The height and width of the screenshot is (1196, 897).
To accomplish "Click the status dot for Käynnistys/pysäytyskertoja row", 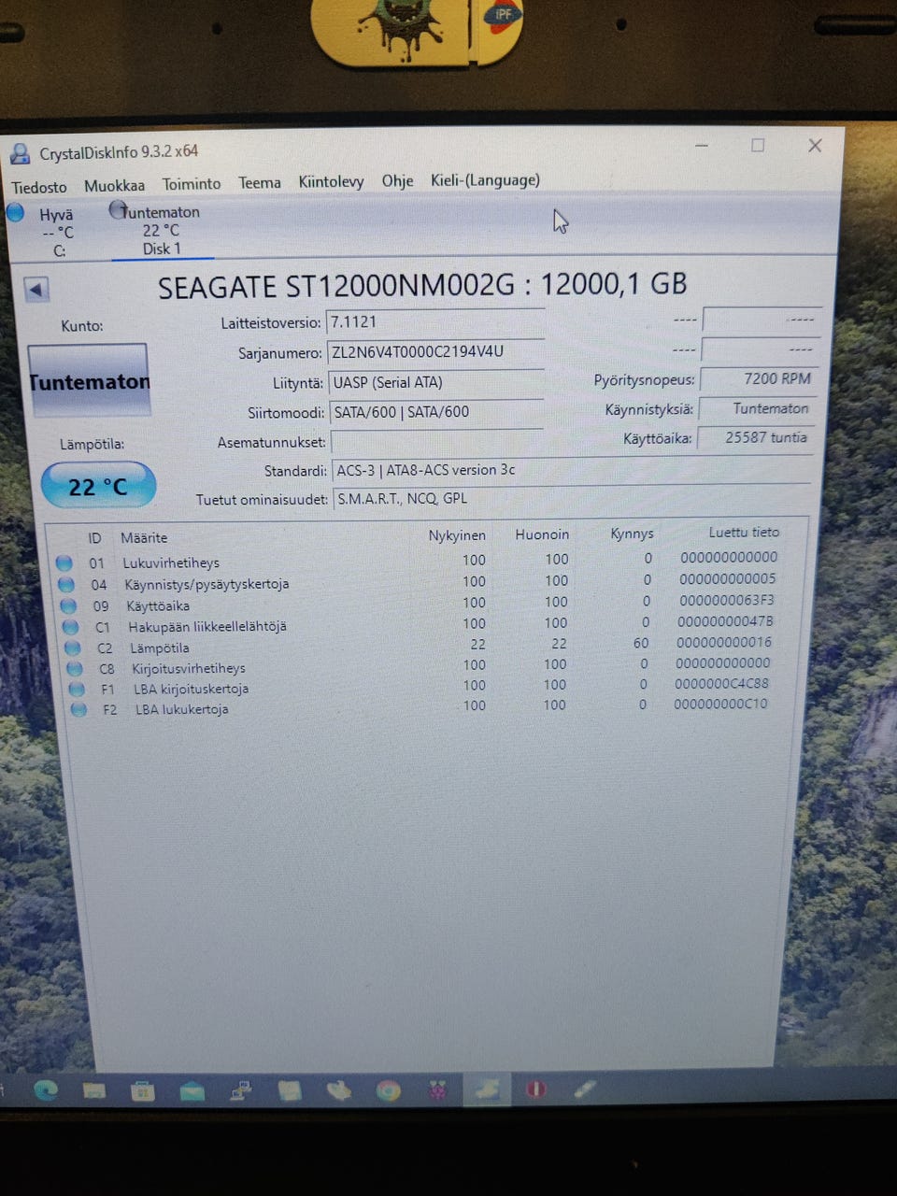I will pos(65,584).
